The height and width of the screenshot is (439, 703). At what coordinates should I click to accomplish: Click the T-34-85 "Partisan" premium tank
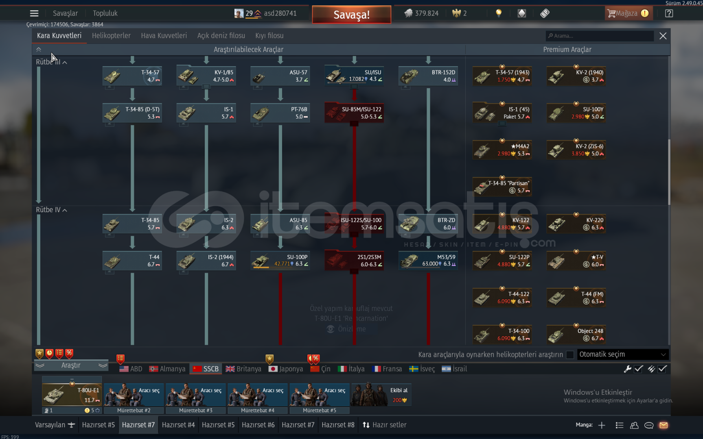[x=502, y=187]
